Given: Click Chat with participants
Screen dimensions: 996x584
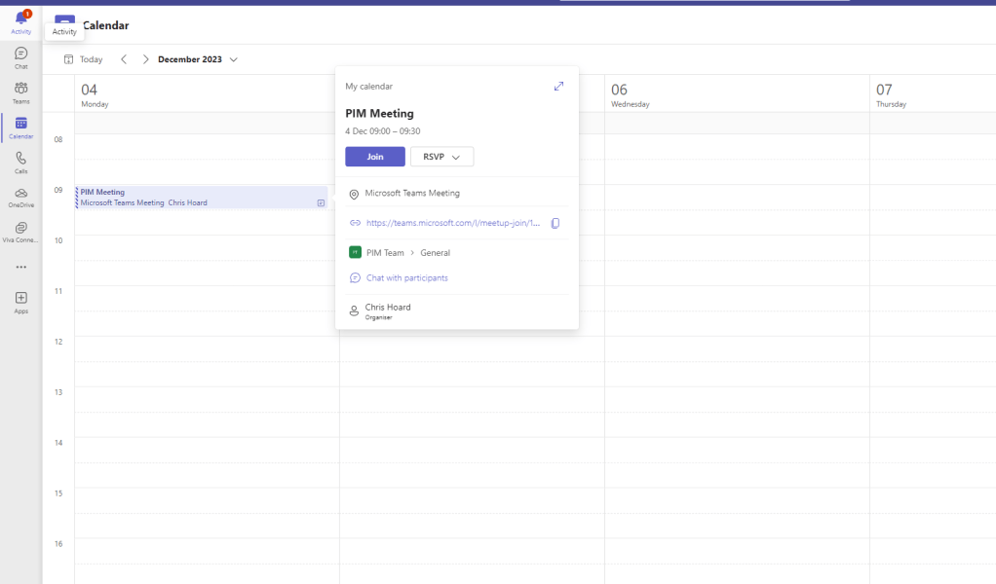Looking at the screenshot, I should click(406, 278).
